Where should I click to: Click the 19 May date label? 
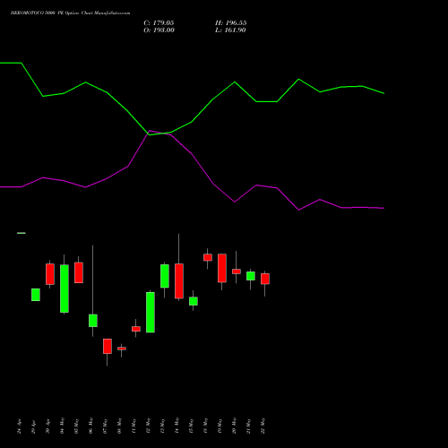click(x=220, y=426)
